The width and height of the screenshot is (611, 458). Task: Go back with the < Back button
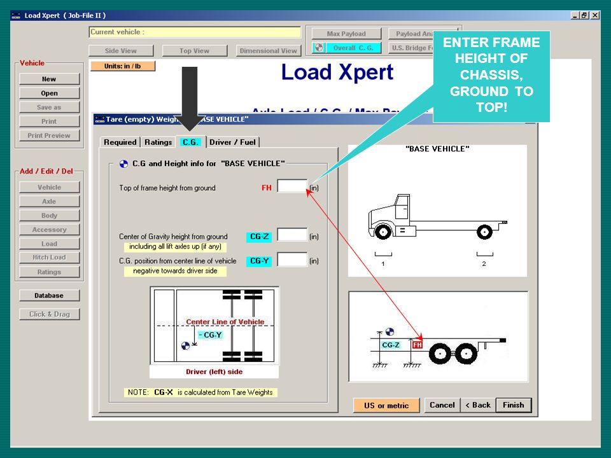click(478, 405)
